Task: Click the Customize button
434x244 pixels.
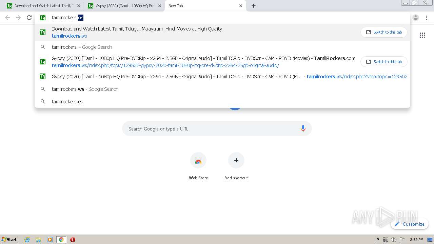Action: click(410, 224)
